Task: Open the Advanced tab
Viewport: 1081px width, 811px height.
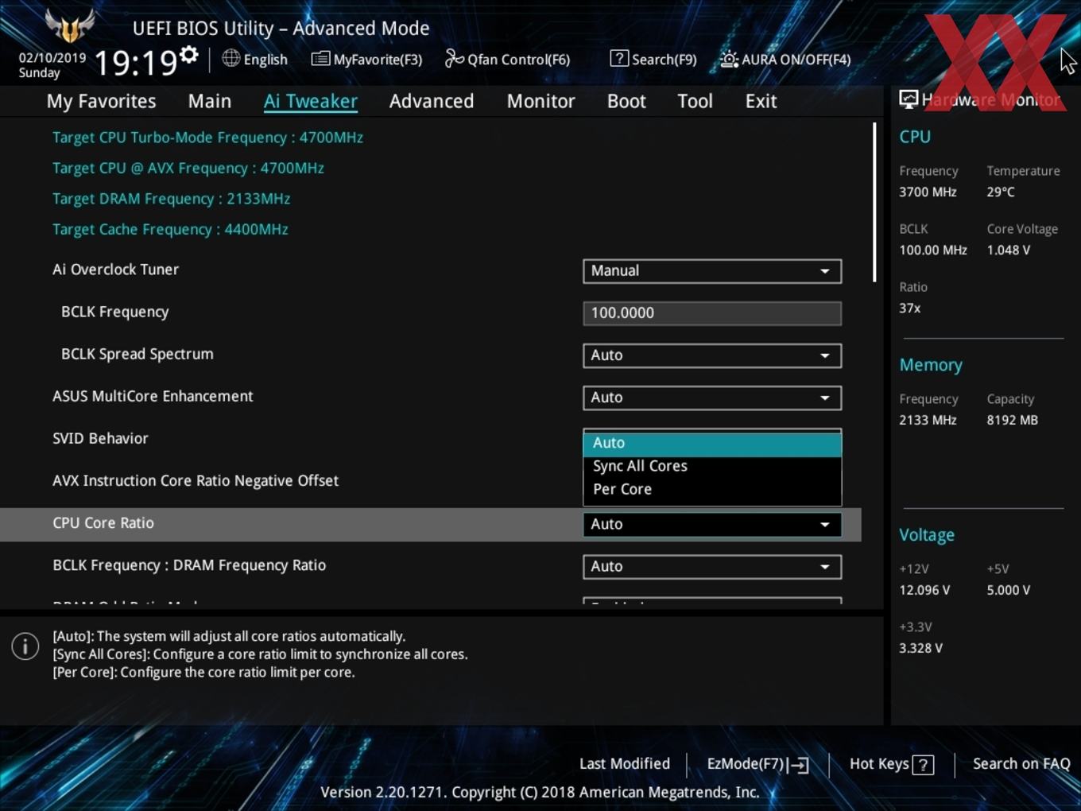Action: 432,101
